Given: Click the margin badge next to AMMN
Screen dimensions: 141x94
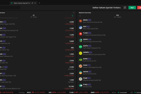Looking at the screenshot, I should [91, 52].
